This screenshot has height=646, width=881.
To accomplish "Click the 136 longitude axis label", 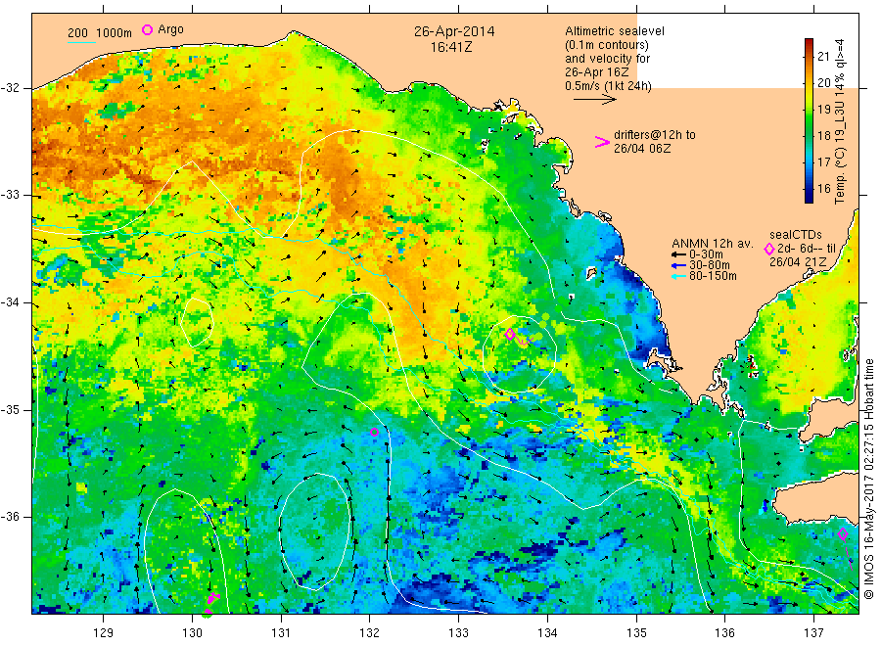I will [x=724, y=633].
